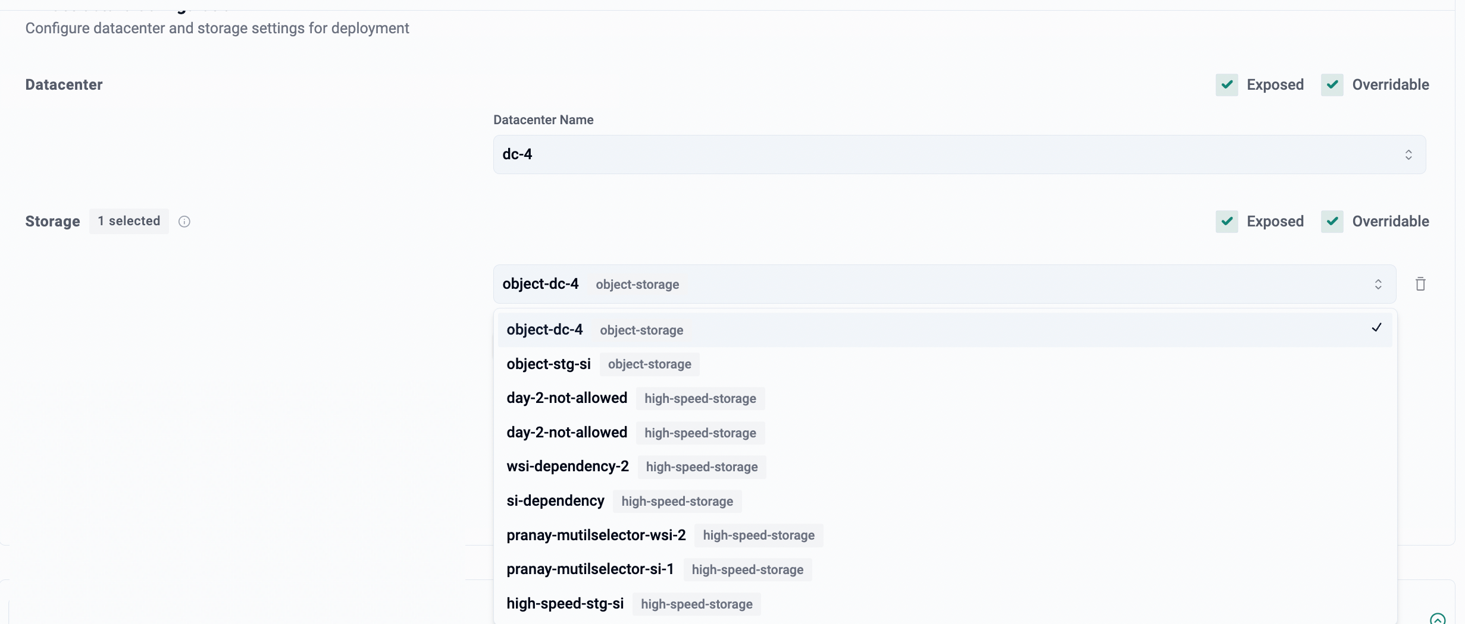Select the already checked object-dc-4 option
Screen dimensions: 1465x624
click(x=544, y=330)
